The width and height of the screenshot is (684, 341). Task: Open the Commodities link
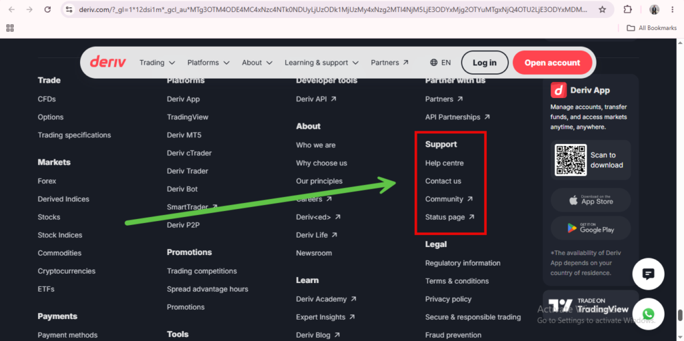point(59,253)
